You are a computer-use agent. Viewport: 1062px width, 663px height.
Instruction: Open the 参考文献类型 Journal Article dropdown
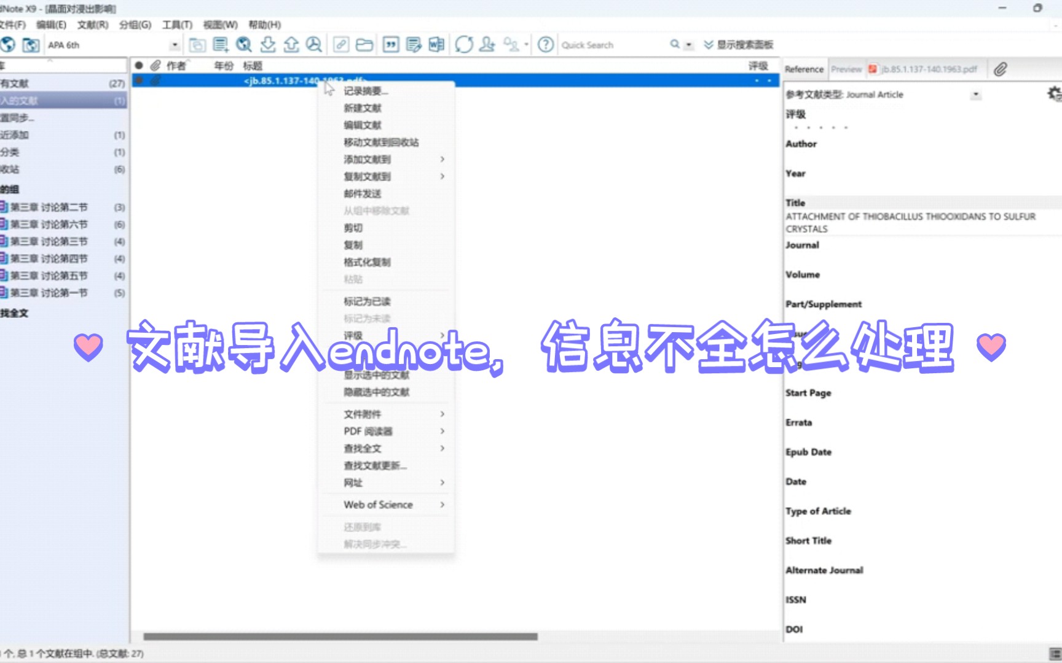point(975,95)
